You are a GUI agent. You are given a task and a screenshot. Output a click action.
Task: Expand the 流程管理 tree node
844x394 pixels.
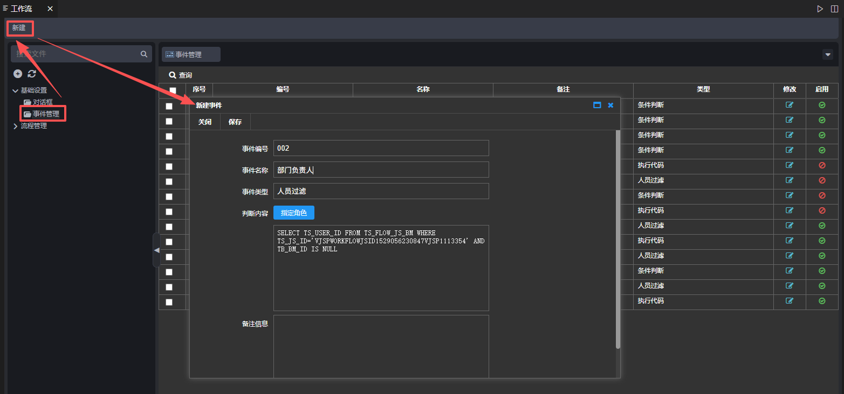[15, 126]
